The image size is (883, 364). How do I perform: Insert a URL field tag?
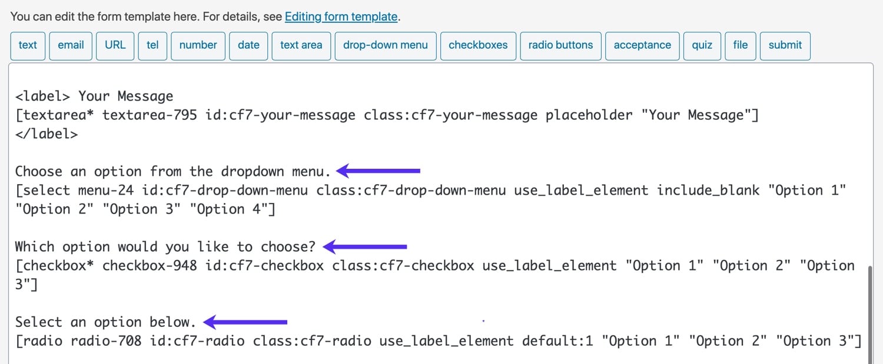tap(115, 45)
